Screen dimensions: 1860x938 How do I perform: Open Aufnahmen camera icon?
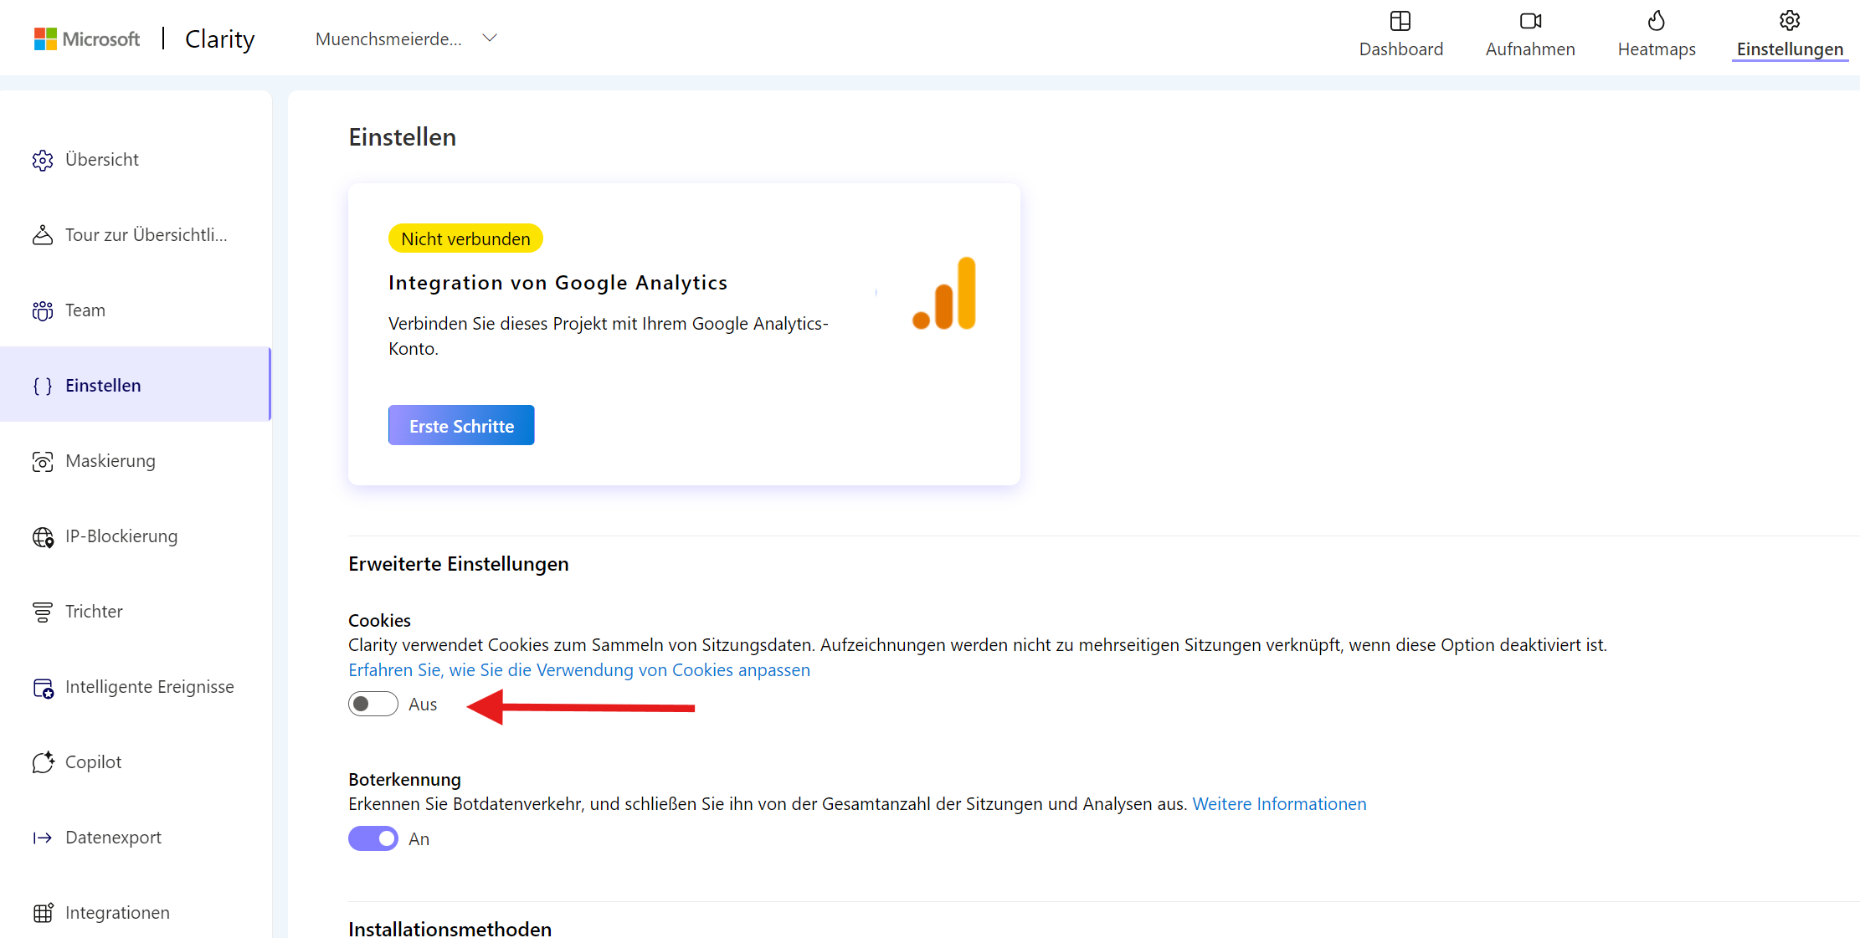[x=1530, y=21]
